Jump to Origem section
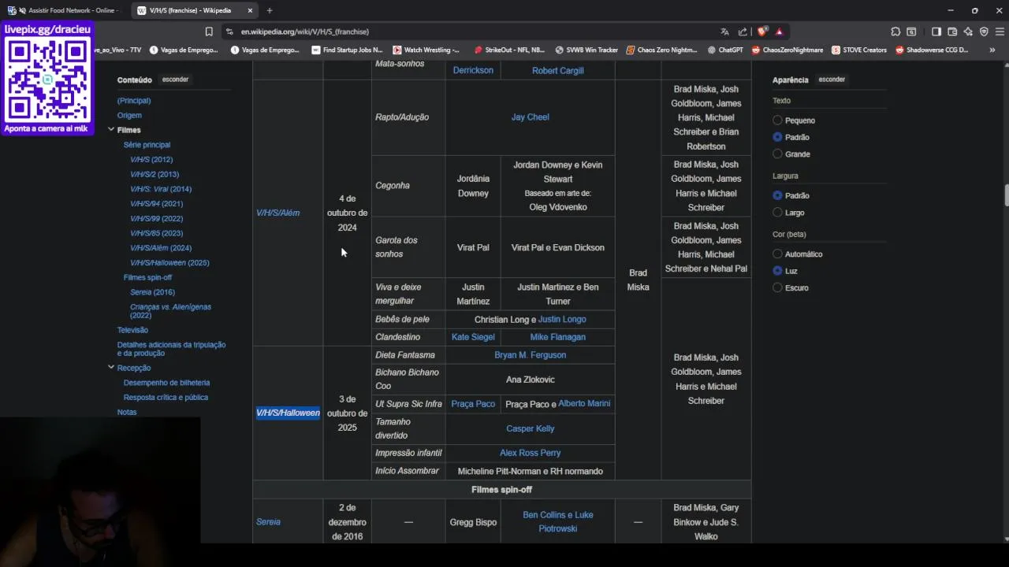The height and width of the screenshot is (567, 1009). 129,116
